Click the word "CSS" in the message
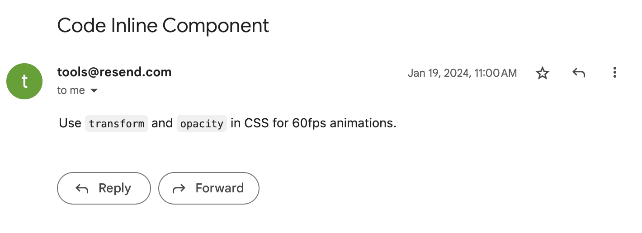Viewport: 642px width, 233px height. [257, 123]
